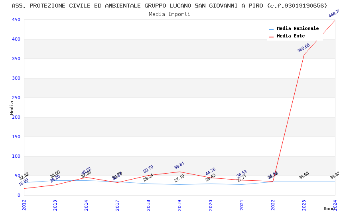Click the 44.76 data label
Screen dimensions: 339x219
(211, 172)
